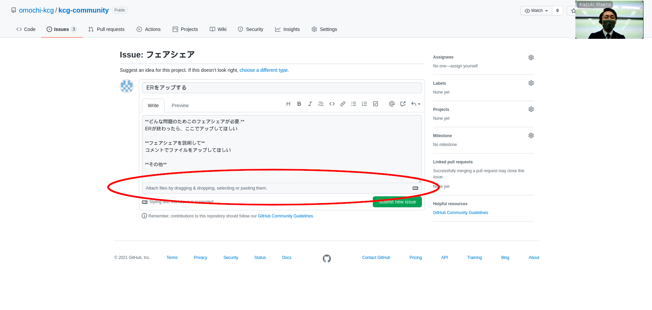Image resolution: width=652 pixels, height=310 pixels.
Task: Open saved replies dropdown
Action: point(416,104)
